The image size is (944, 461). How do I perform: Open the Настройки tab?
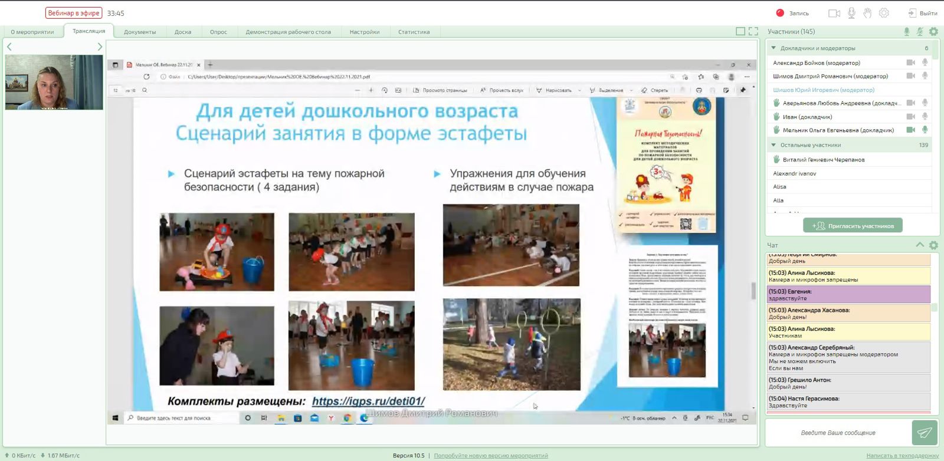(x=365, y=32)
